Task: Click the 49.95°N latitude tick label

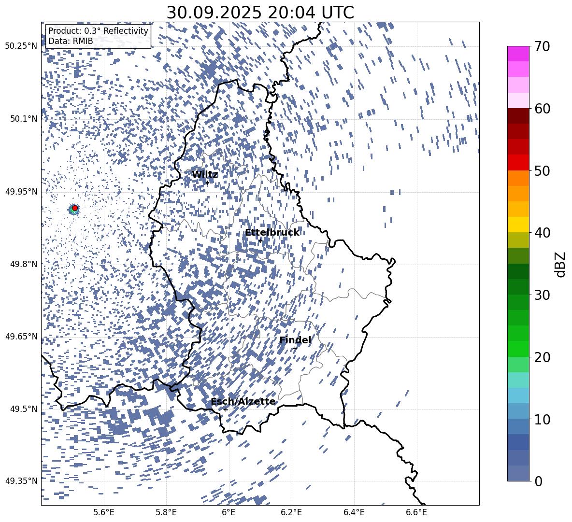Action: click(21, 191)
